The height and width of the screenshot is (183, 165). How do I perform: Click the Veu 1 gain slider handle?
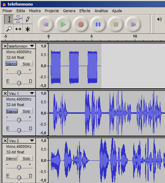pyautogui.click(x=19, y=120)
